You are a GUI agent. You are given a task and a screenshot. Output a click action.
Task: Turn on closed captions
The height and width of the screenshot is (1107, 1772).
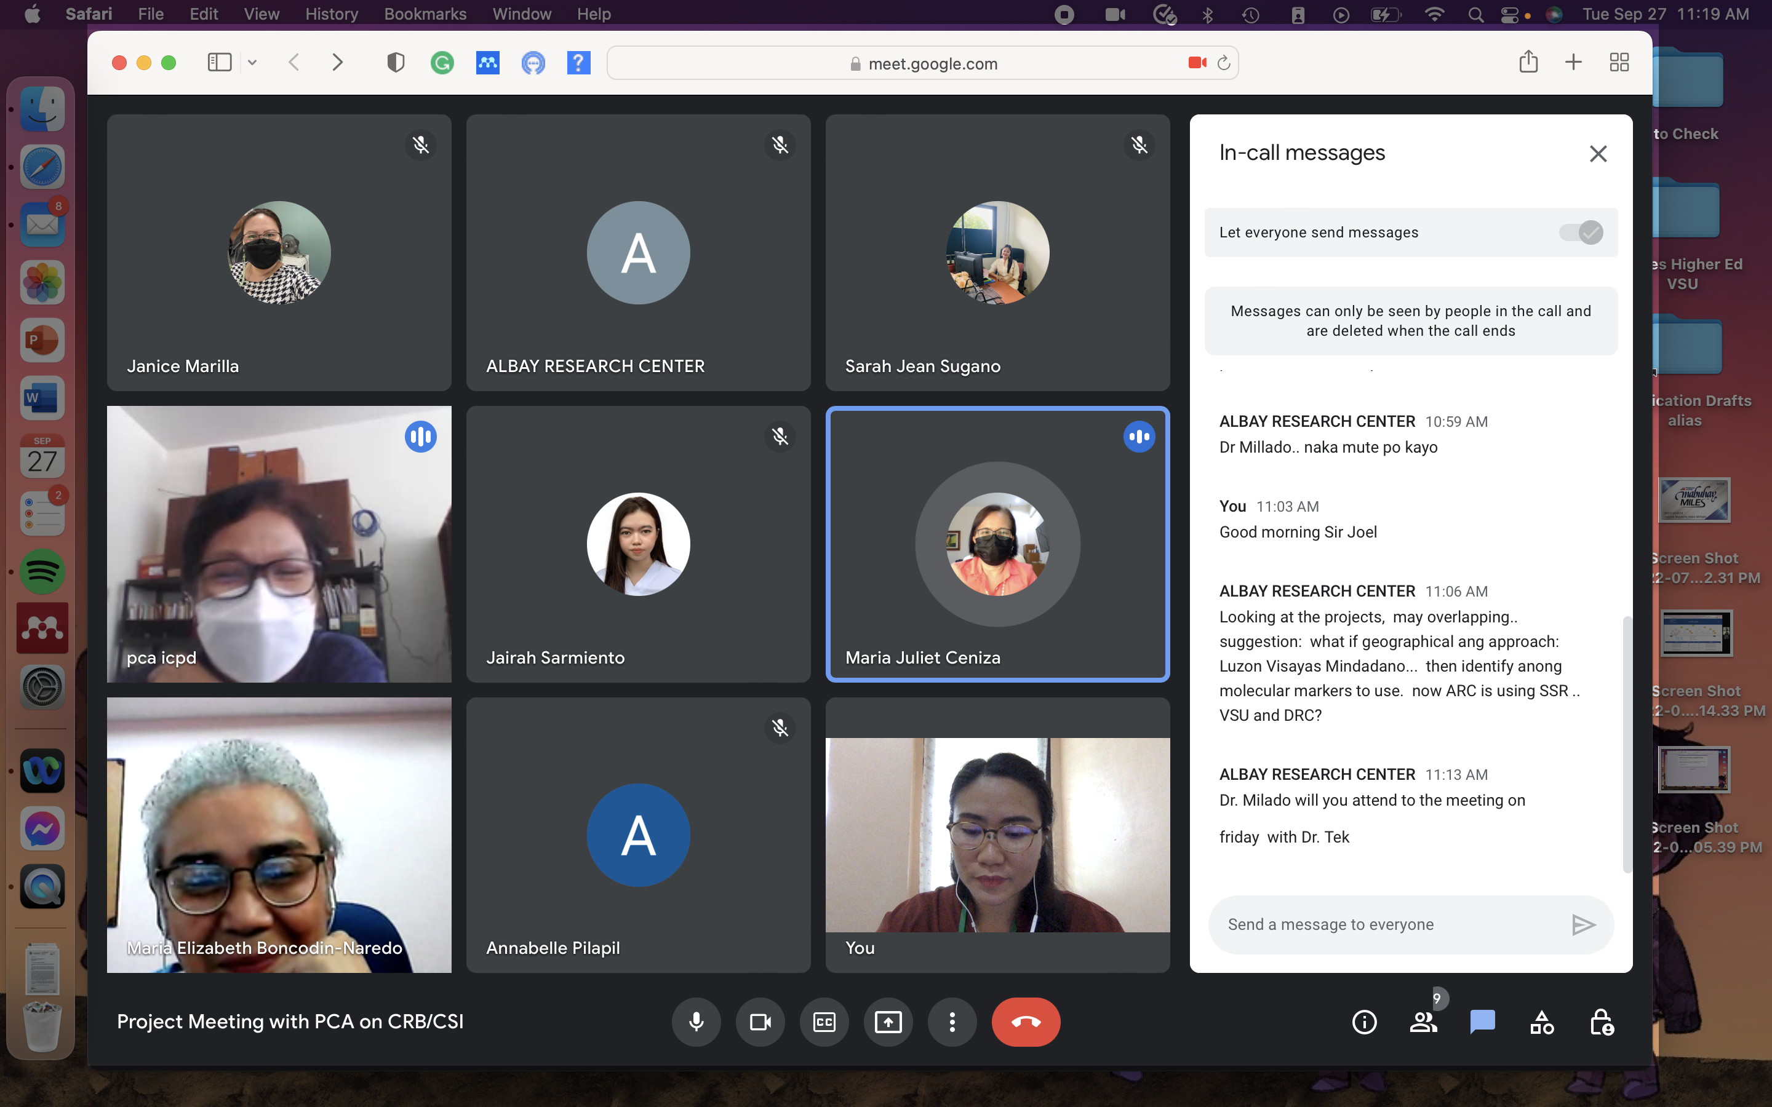click(824, 1022)
